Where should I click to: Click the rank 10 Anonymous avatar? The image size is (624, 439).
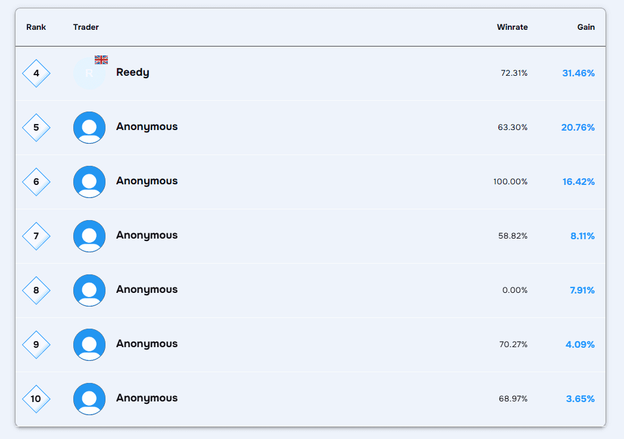[x=89, y=398]
